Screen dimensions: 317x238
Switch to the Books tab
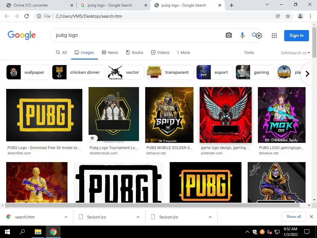point(135,52)
